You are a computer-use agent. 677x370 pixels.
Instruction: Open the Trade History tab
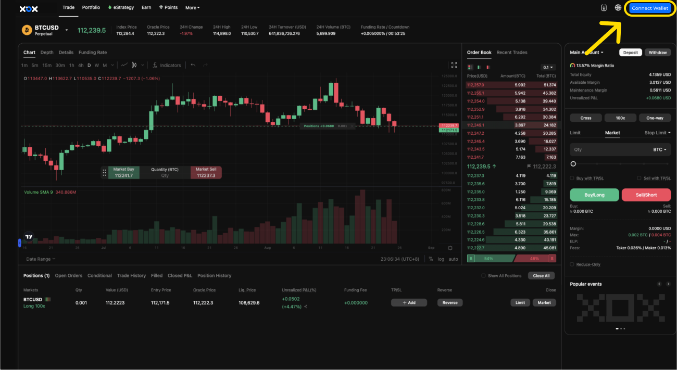[131, 276]
